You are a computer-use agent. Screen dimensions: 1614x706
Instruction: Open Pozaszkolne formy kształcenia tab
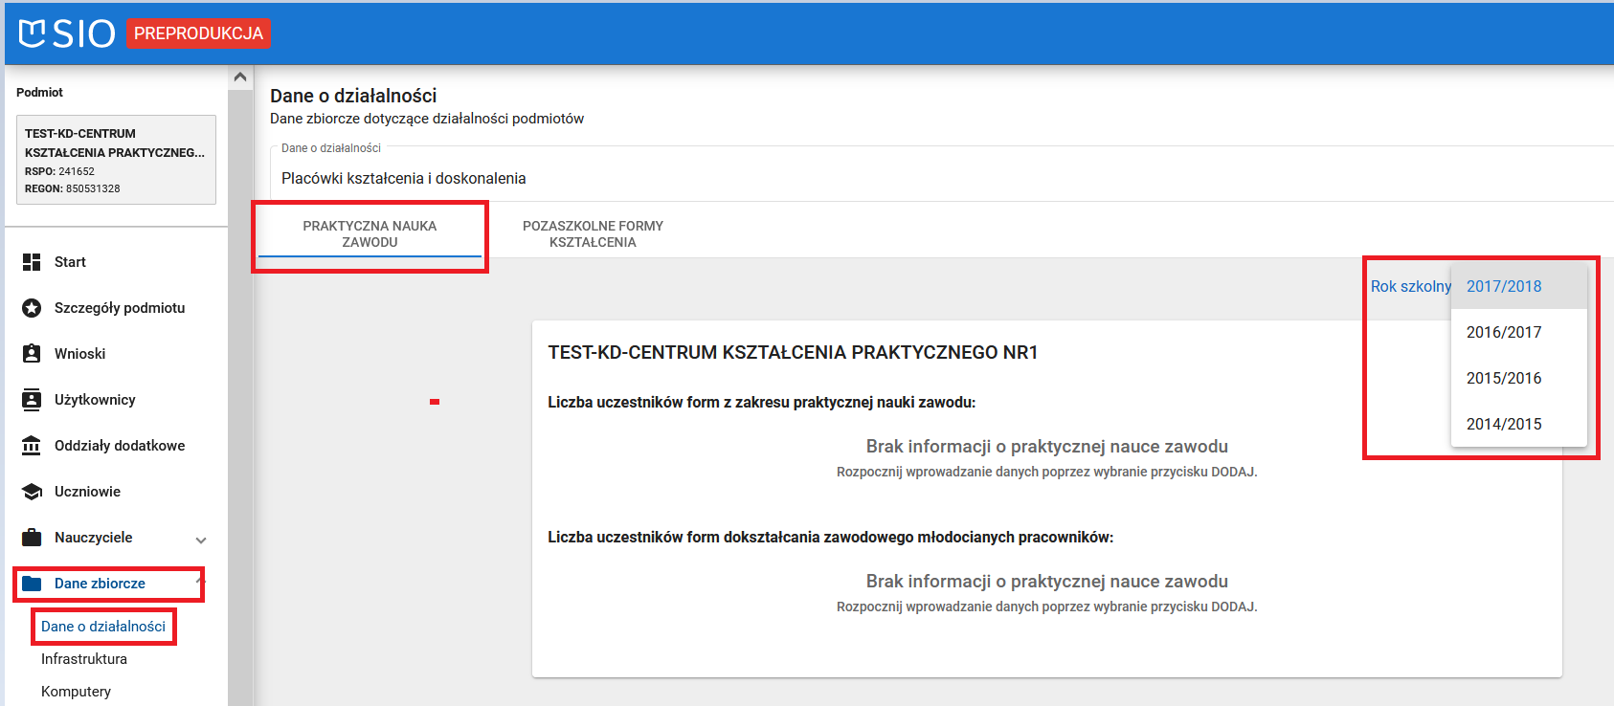[593, 234]
